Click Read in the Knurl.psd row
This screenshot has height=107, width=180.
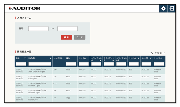pos(68,76)
